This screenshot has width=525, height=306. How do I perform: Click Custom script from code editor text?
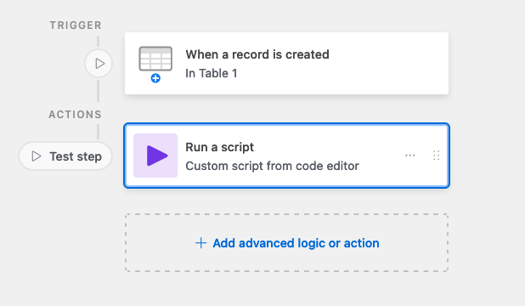[x=272, y=166]
